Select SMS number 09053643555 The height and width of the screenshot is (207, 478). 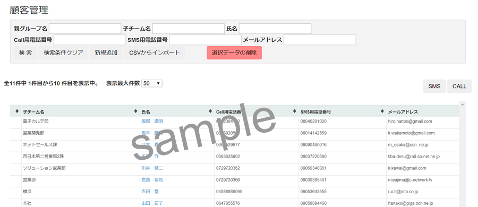pyautogui.click(x=313, y=192)
